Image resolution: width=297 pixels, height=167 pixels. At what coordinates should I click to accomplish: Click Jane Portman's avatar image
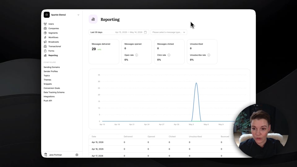coord(45,155)
